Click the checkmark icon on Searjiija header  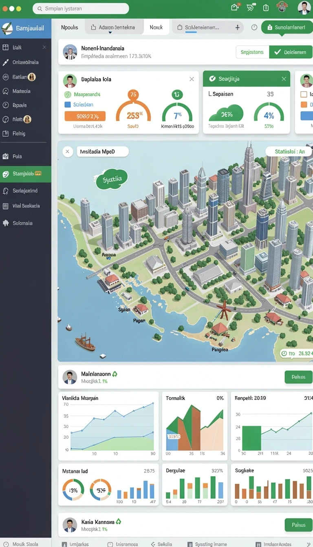[212, 79]
